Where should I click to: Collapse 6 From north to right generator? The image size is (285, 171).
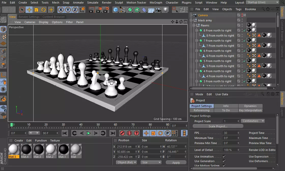(197, 51)
